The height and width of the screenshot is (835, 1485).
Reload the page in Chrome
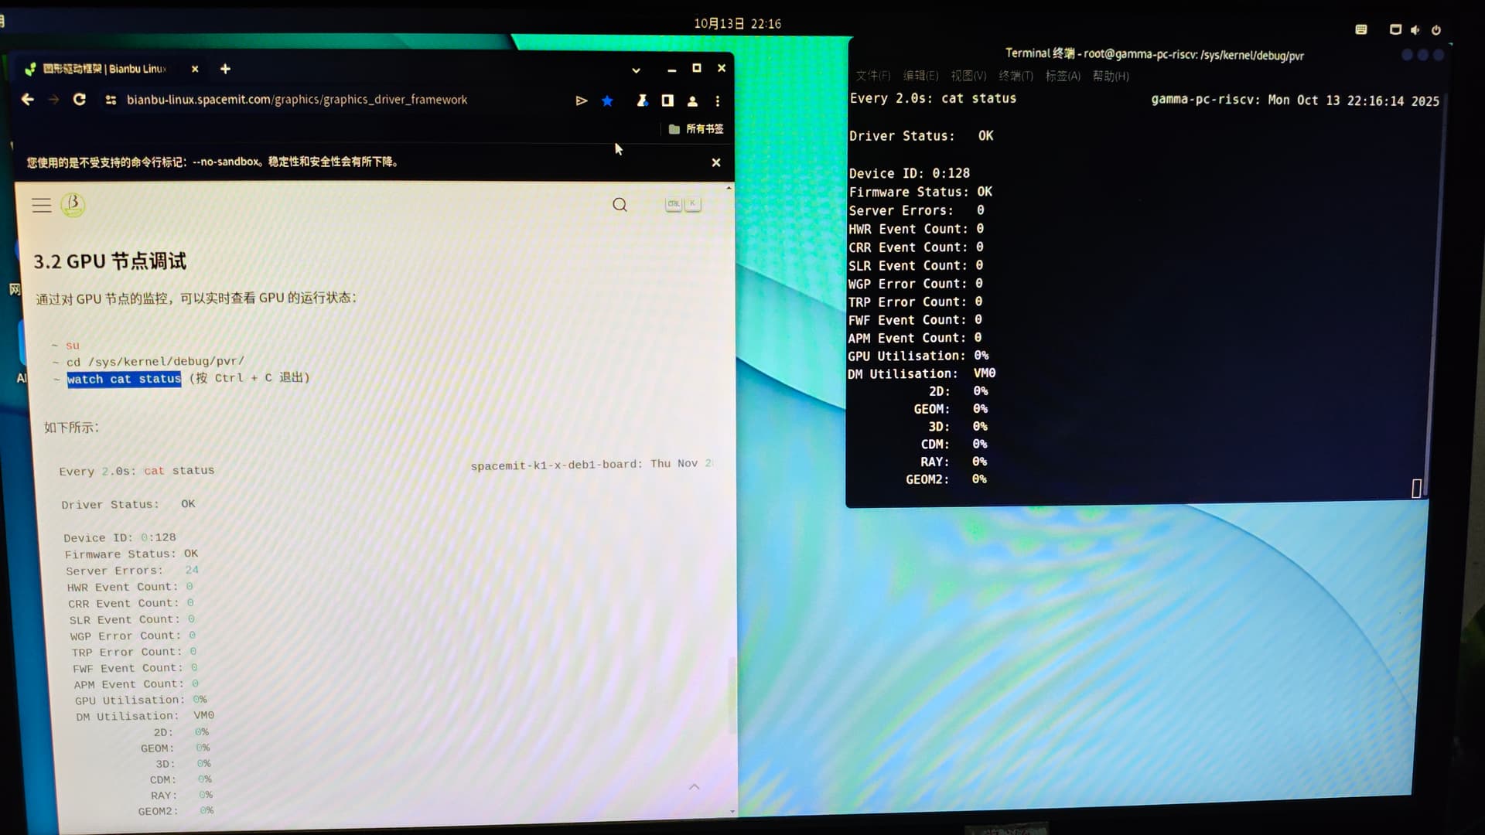(79, 100)
